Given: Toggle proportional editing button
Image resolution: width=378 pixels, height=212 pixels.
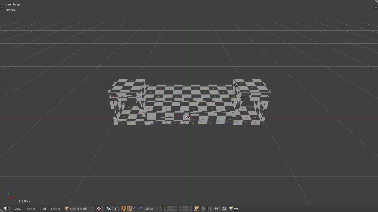Looking at the screenshot, I should pyautogui.click(x=203, y=208).
